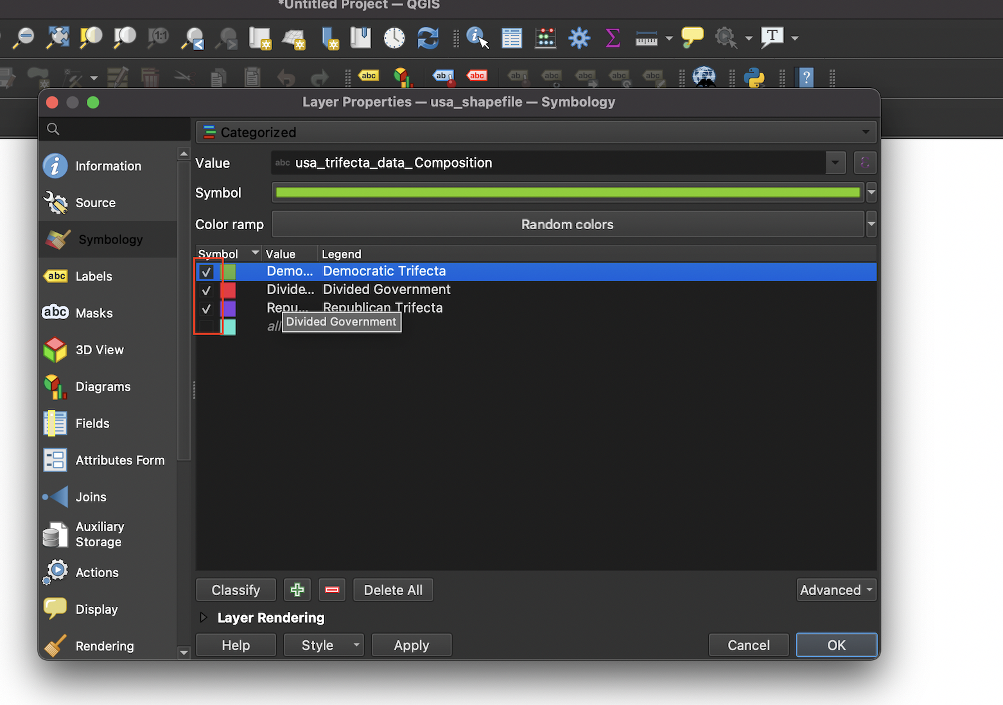
Task: Click the Classify button
Action: tap(235, 589)
